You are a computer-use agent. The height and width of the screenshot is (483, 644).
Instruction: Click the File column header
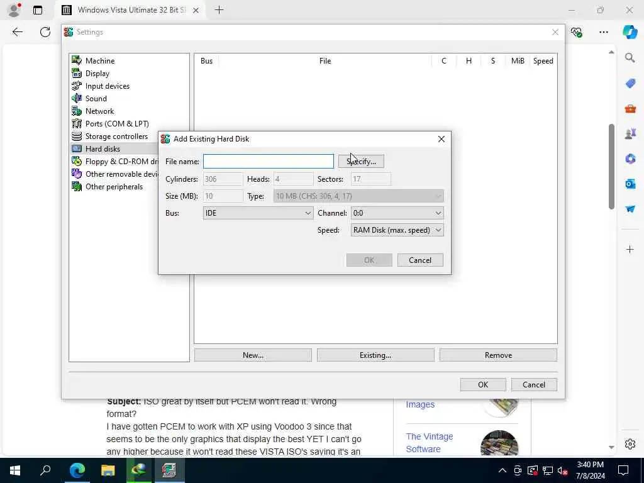pyautogui.click(x=325, y=61)
